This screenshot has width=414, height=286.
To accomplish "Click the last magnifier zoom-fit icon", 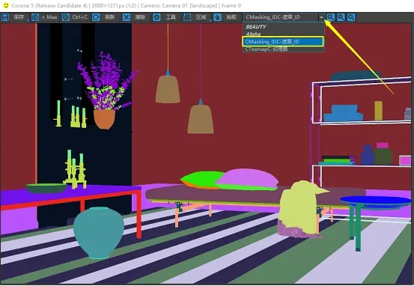I will click(x=351, y=17).
